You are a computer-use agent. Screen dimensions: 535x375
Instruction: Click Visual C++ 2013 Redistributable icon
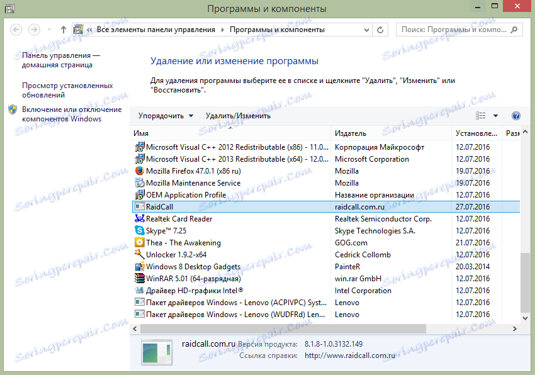[140, 159]
